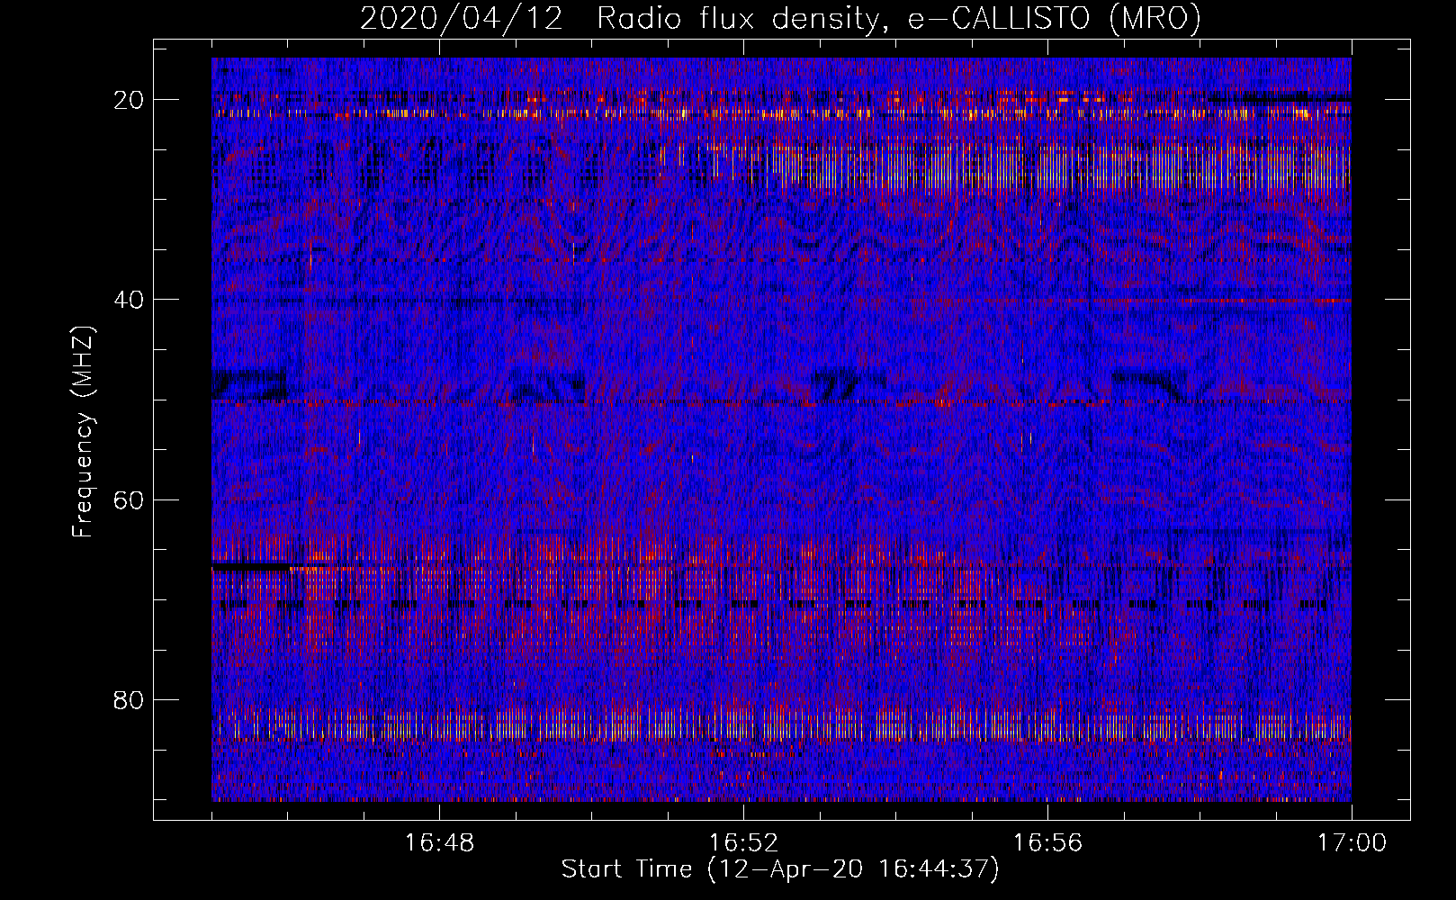This screenshot has width=1456, height=900.
Task: Click the 60 MHz frequency tick label
Action: [x=130, y=499]
